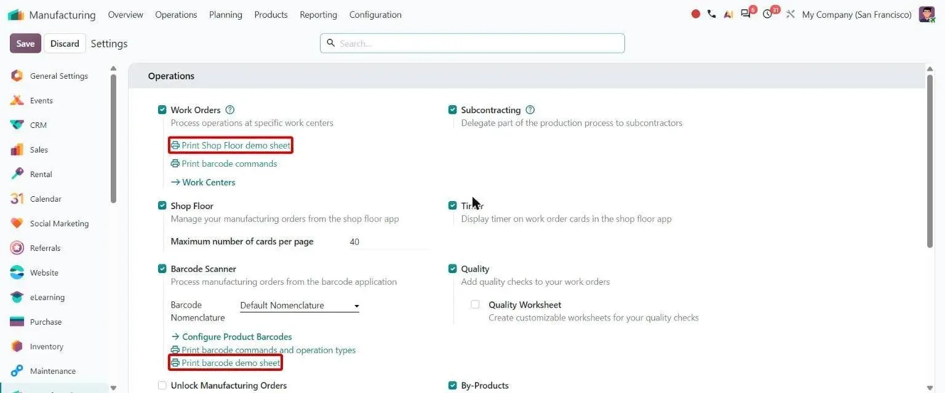Toggle the Barcode Scanner checkbox

tap(162, 269)
